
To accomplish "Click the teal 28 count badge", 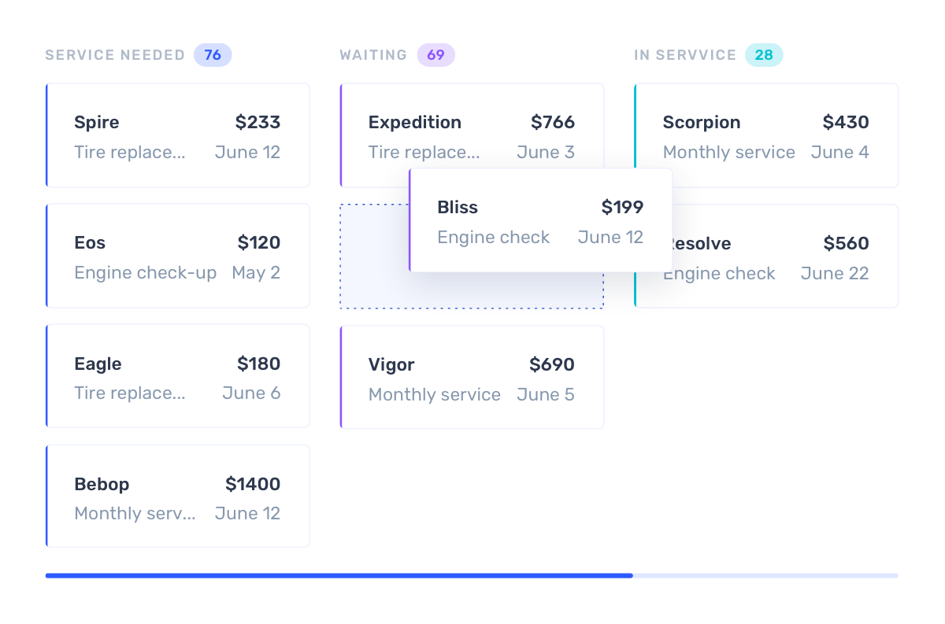I will [764, 55].
